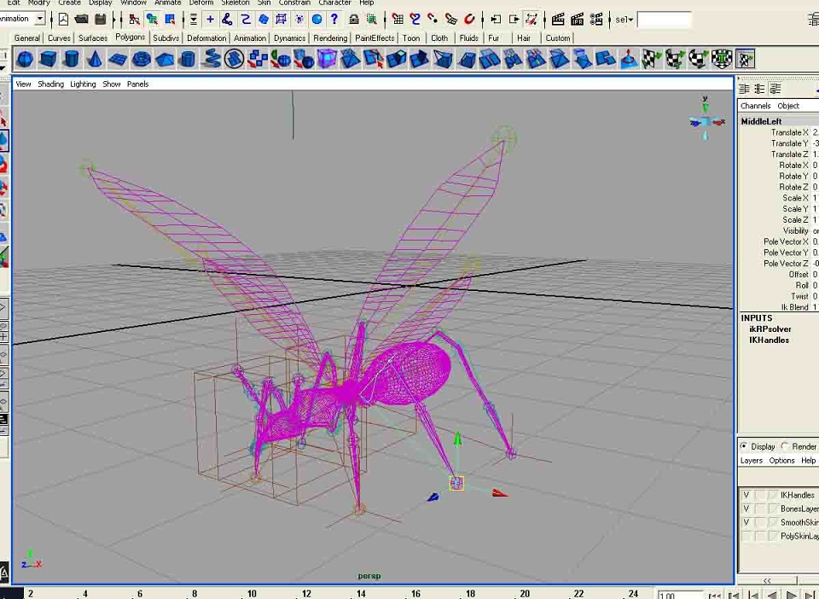Image resolution: width=819 pixels, height=599 pixels.
Task: Open the Skeleton menu
Action: click(235, 3)
